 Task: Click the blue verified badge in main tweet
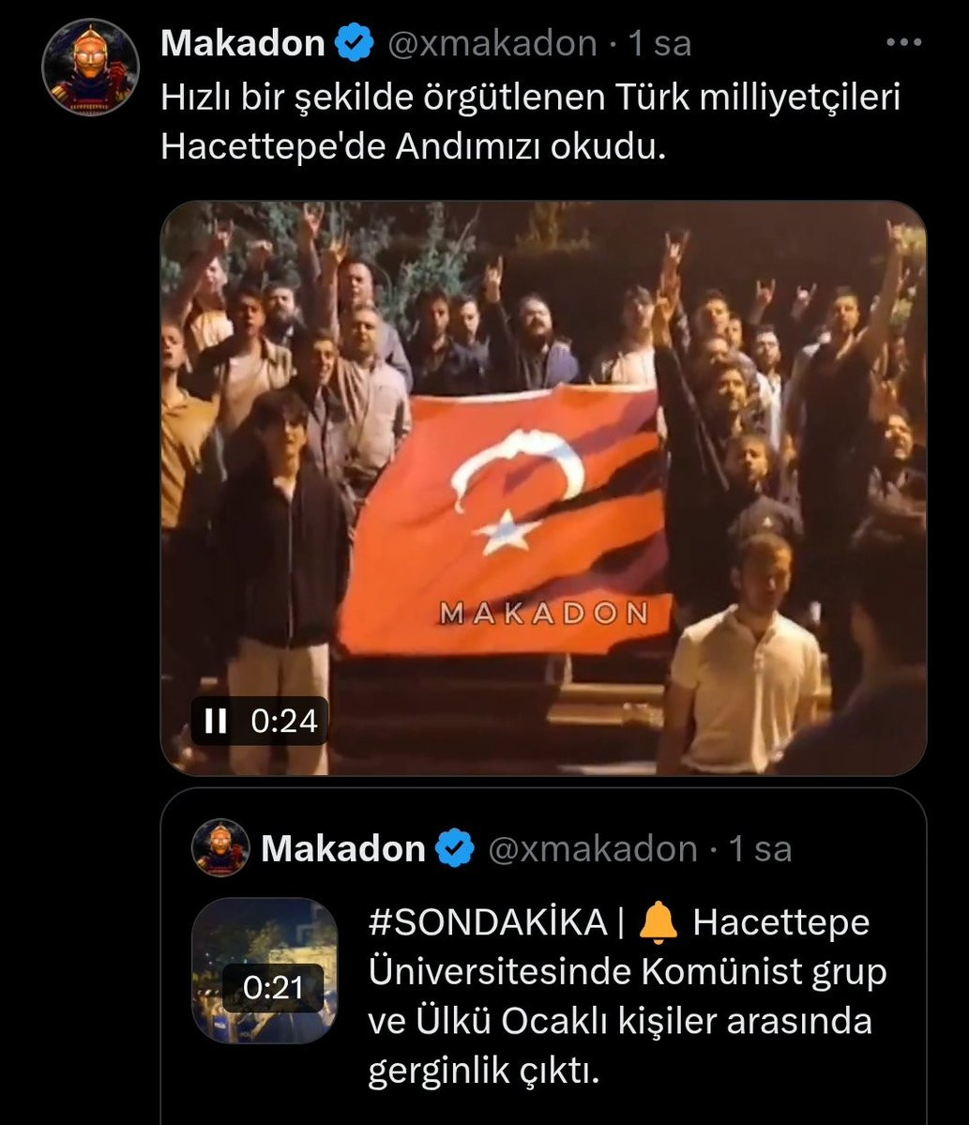coord(355,43)
